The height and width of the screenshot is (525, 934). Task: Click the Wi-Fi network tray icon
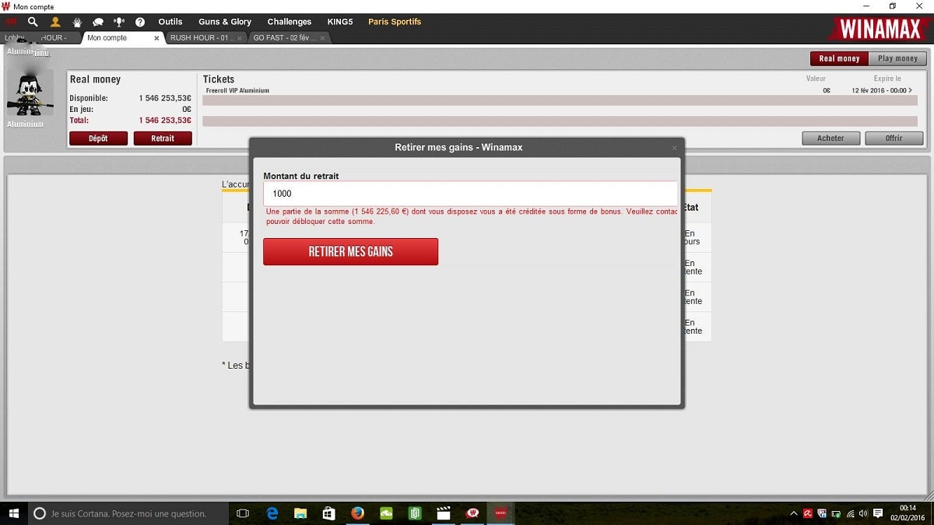(x=850, y=513)
